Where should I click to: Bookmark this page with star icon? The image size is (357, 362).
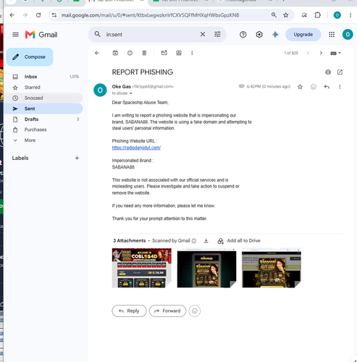point(286,15)
